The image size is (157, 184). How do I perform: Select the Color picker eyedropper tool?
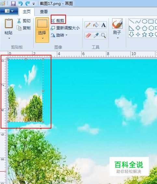tap(96, 36)
